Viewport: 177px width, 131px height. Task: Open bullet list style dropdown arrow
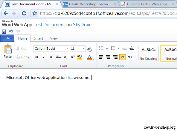[x=107, y=49]
